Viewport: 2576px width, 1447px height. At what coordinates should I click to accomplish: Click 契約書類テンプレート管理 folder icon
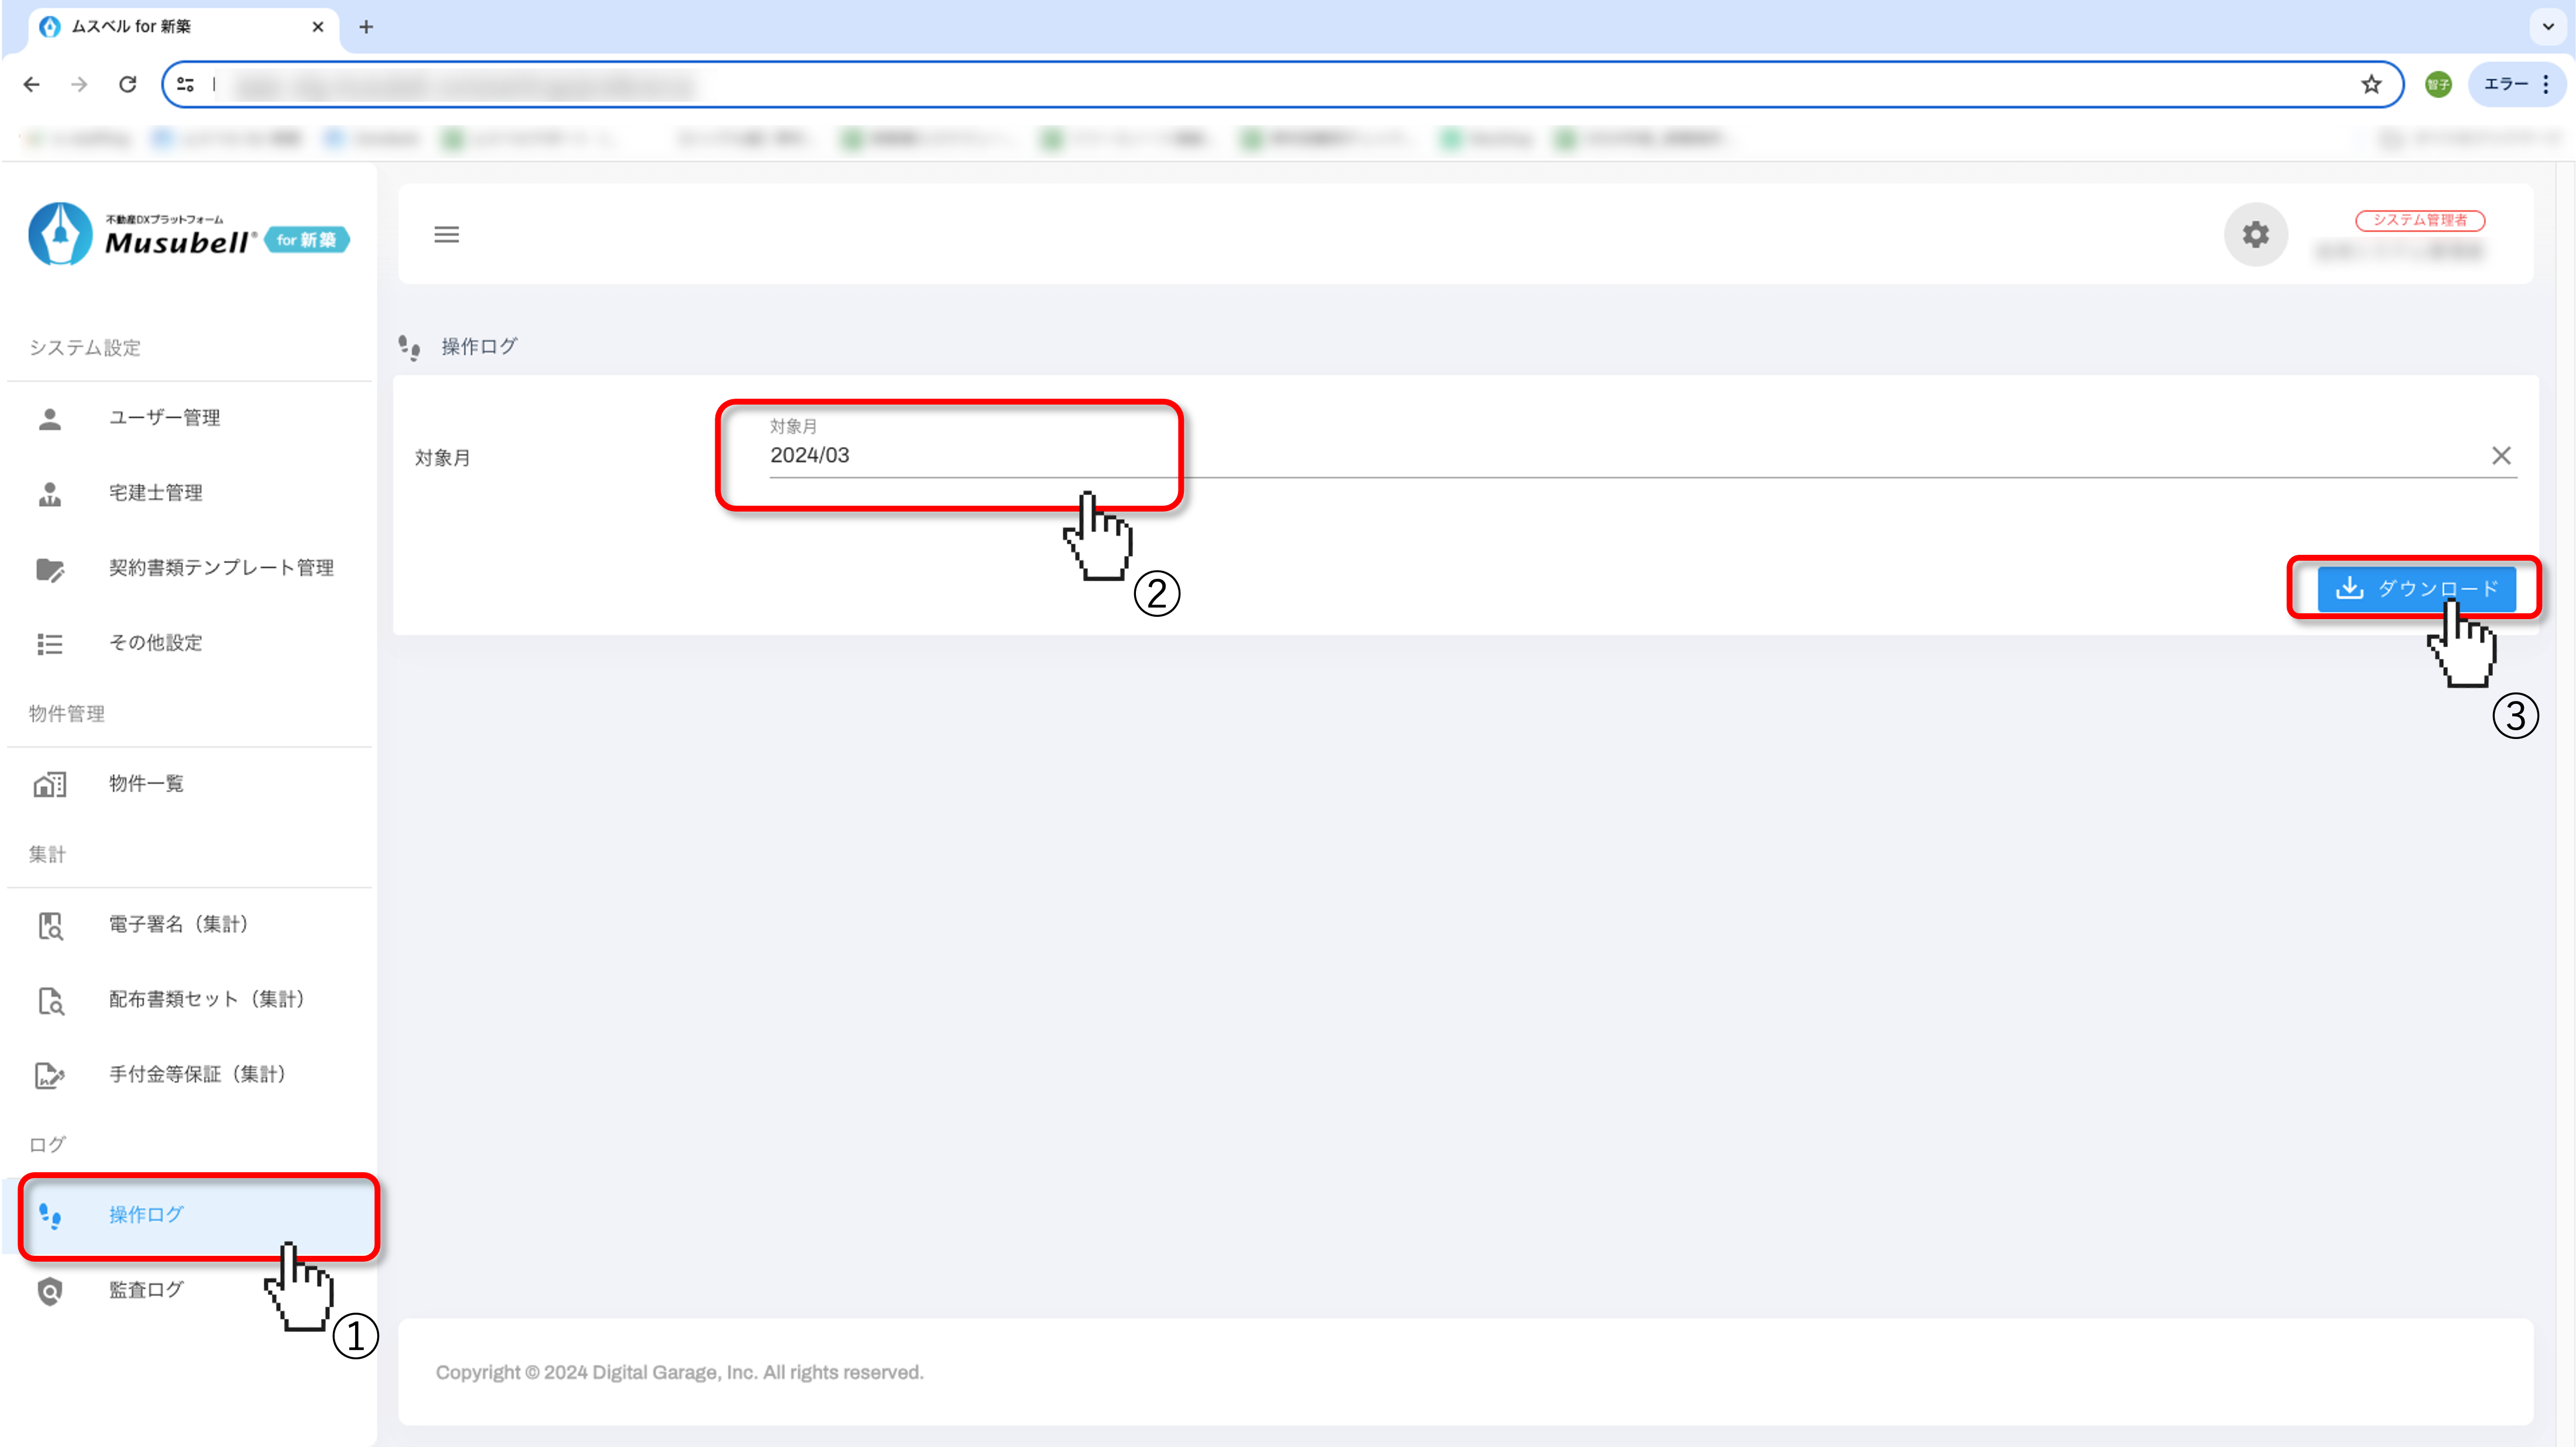point(50,569)
